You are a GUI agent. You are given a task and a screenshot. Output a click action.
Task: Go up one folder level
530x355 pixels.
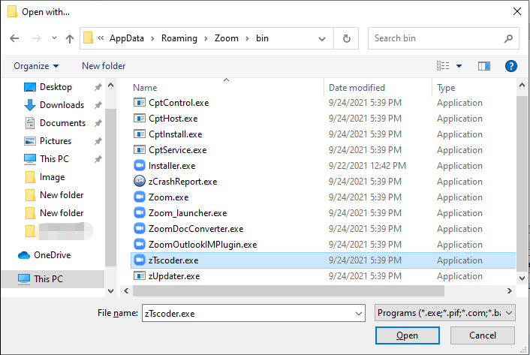[70, 38]
